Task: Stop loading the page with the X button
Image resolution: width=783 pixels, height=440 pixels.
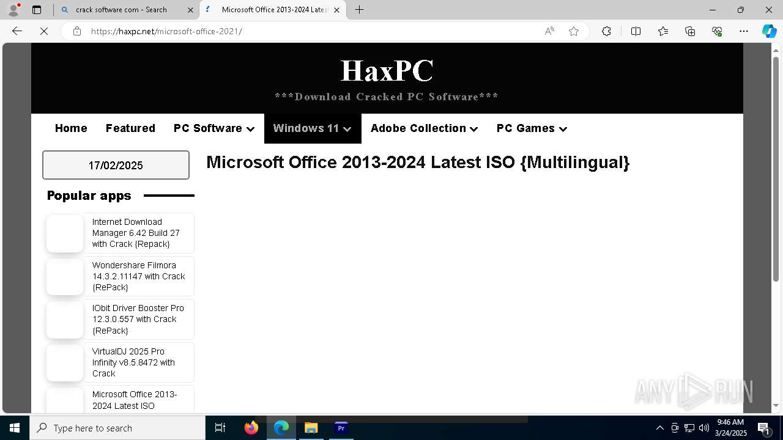Action: 44,31
